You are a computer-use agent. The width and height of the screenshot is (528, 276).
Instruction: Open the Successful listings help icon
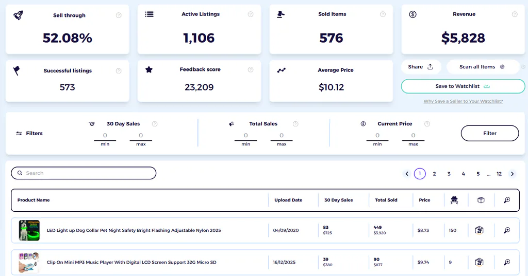tap(119, 71)
